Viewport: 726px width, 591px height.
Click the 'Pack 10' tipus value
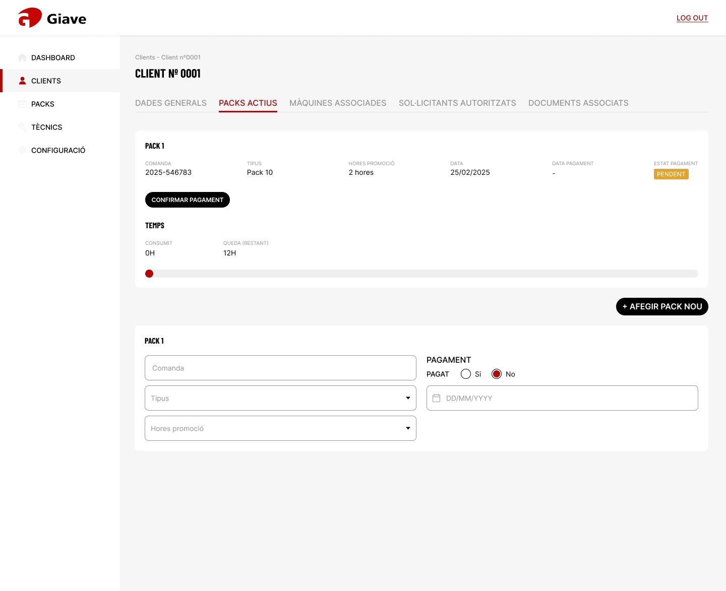tap(260, 172)
